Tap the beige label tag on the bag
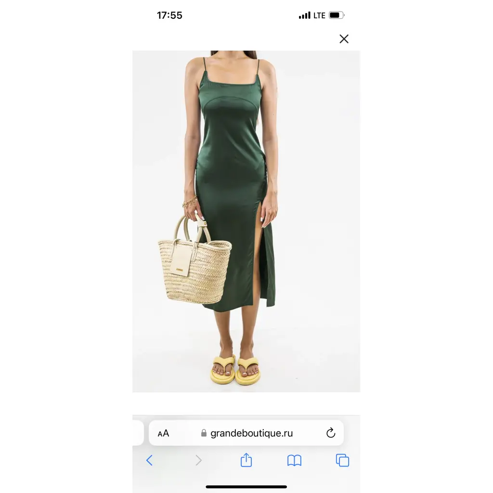The height and width of the screenshot is (493, 493). (x=182, y=260)
